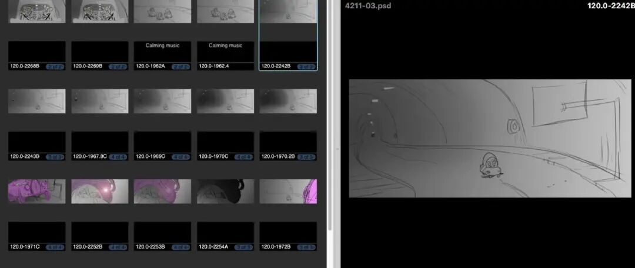Click the thumbnail browser's vertical scrollbar
Viewport: 635px width, 268px height.
click(x=330, y=118)
